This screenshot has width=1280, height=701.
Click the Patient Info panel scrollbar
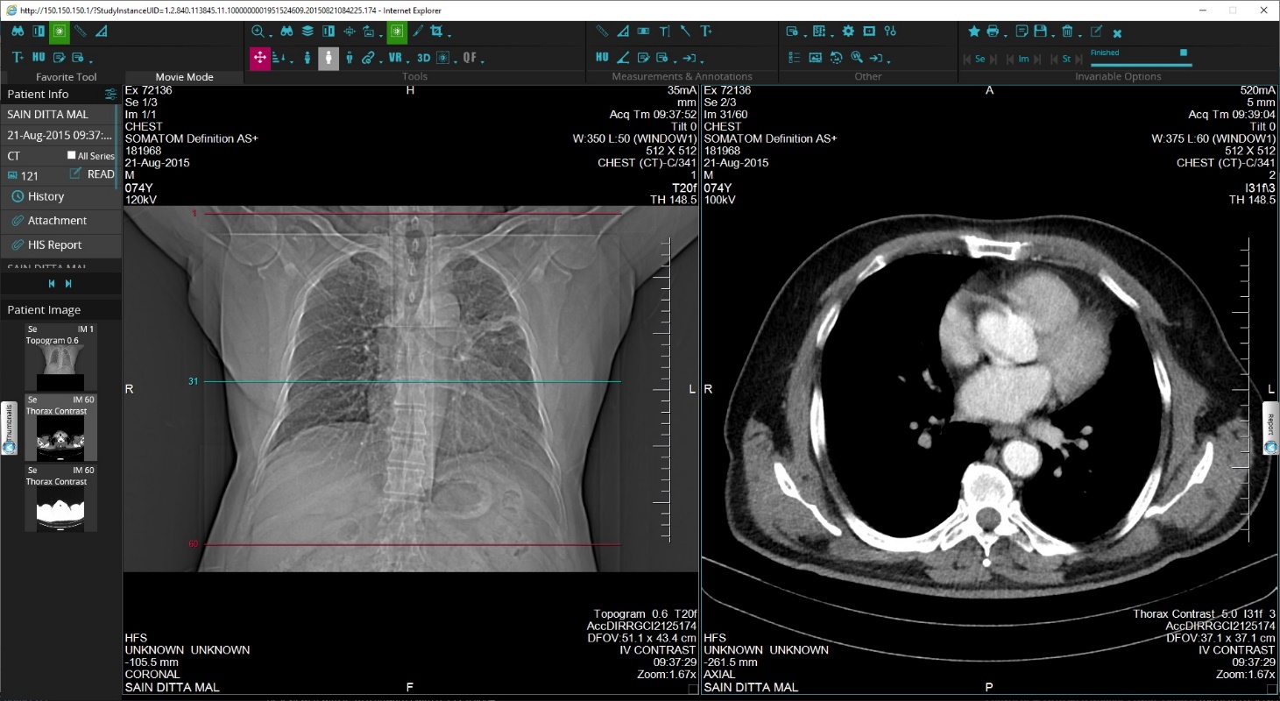point(118,145)
